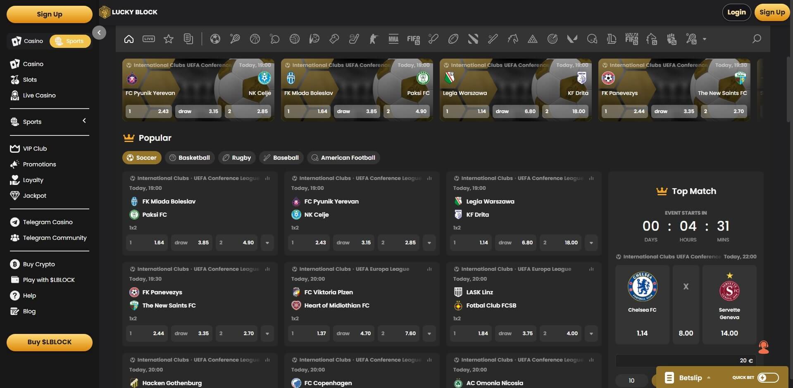Select the basketball icon in sports toolbar
Viewport: 793px width, 388px height.
coord(255,39)
